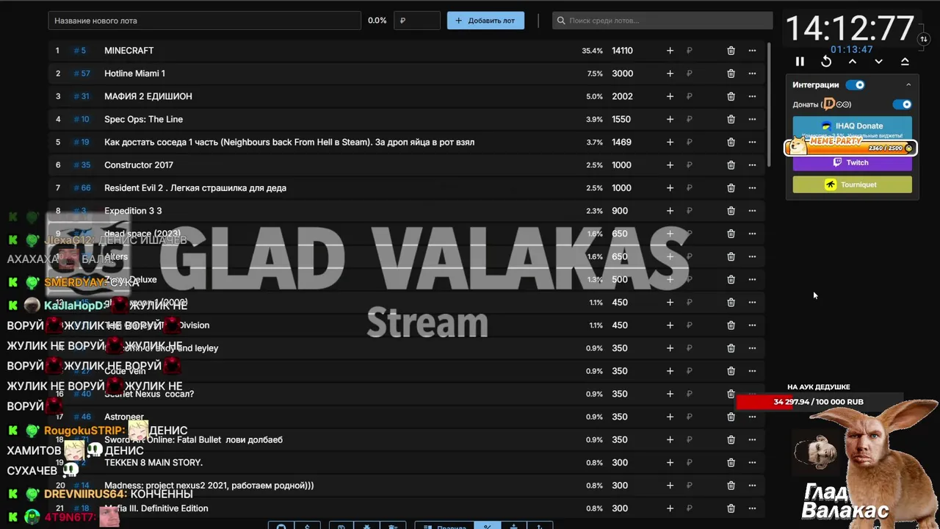Reset the auction timer
The width and height of the screenshot is (940, 529).
click(826, 62)
